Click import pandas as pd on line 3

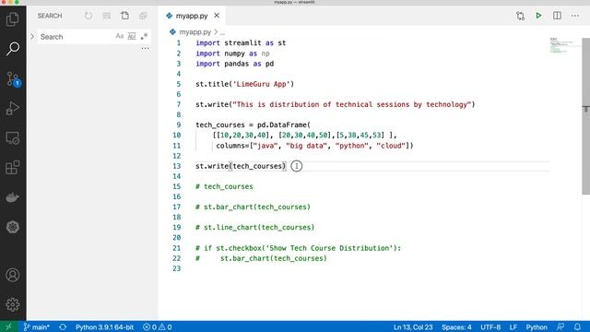[x=234, y=64]
